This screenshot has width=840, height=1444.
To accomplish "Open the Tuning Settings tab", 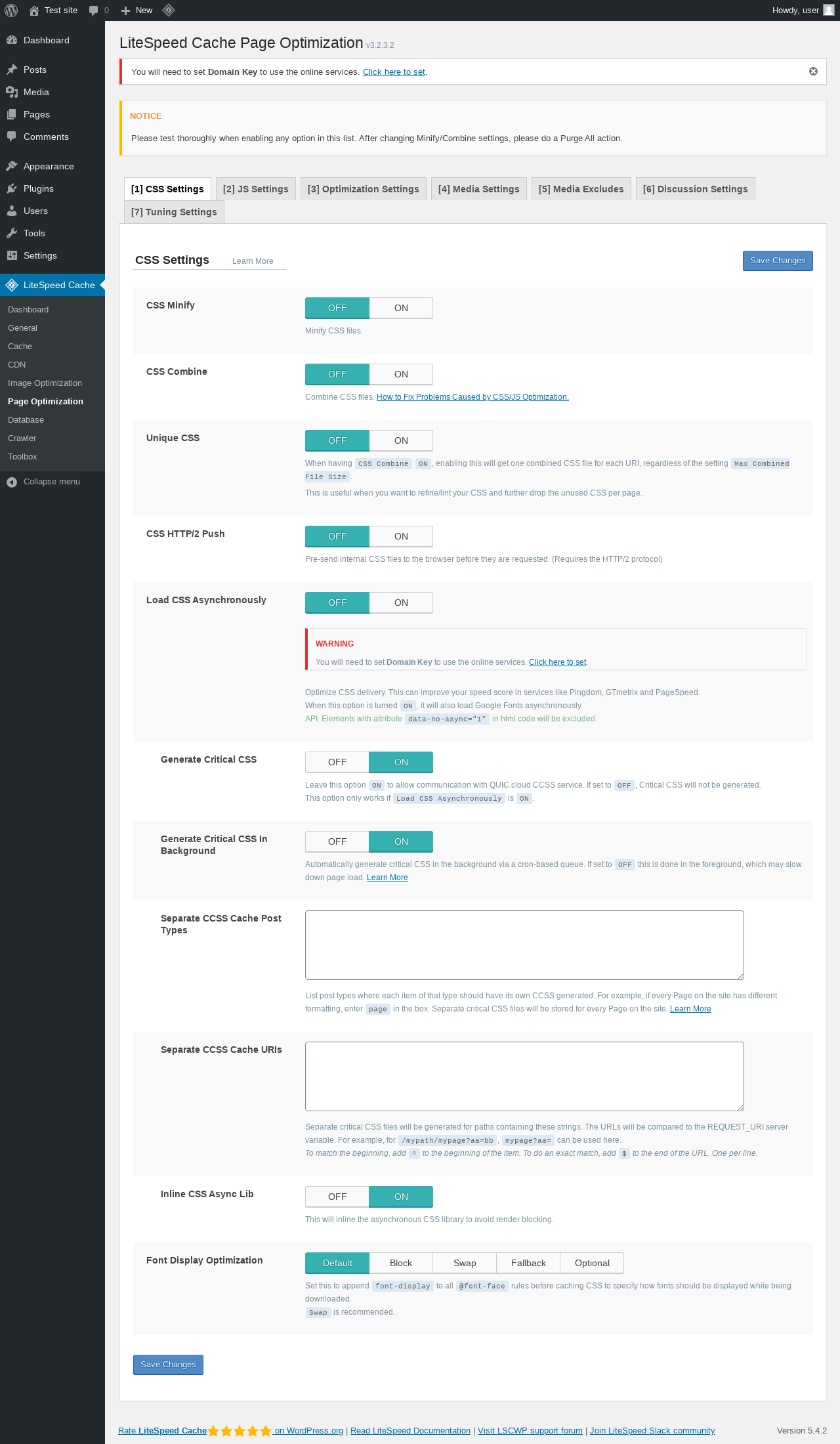I will point(174,212).
